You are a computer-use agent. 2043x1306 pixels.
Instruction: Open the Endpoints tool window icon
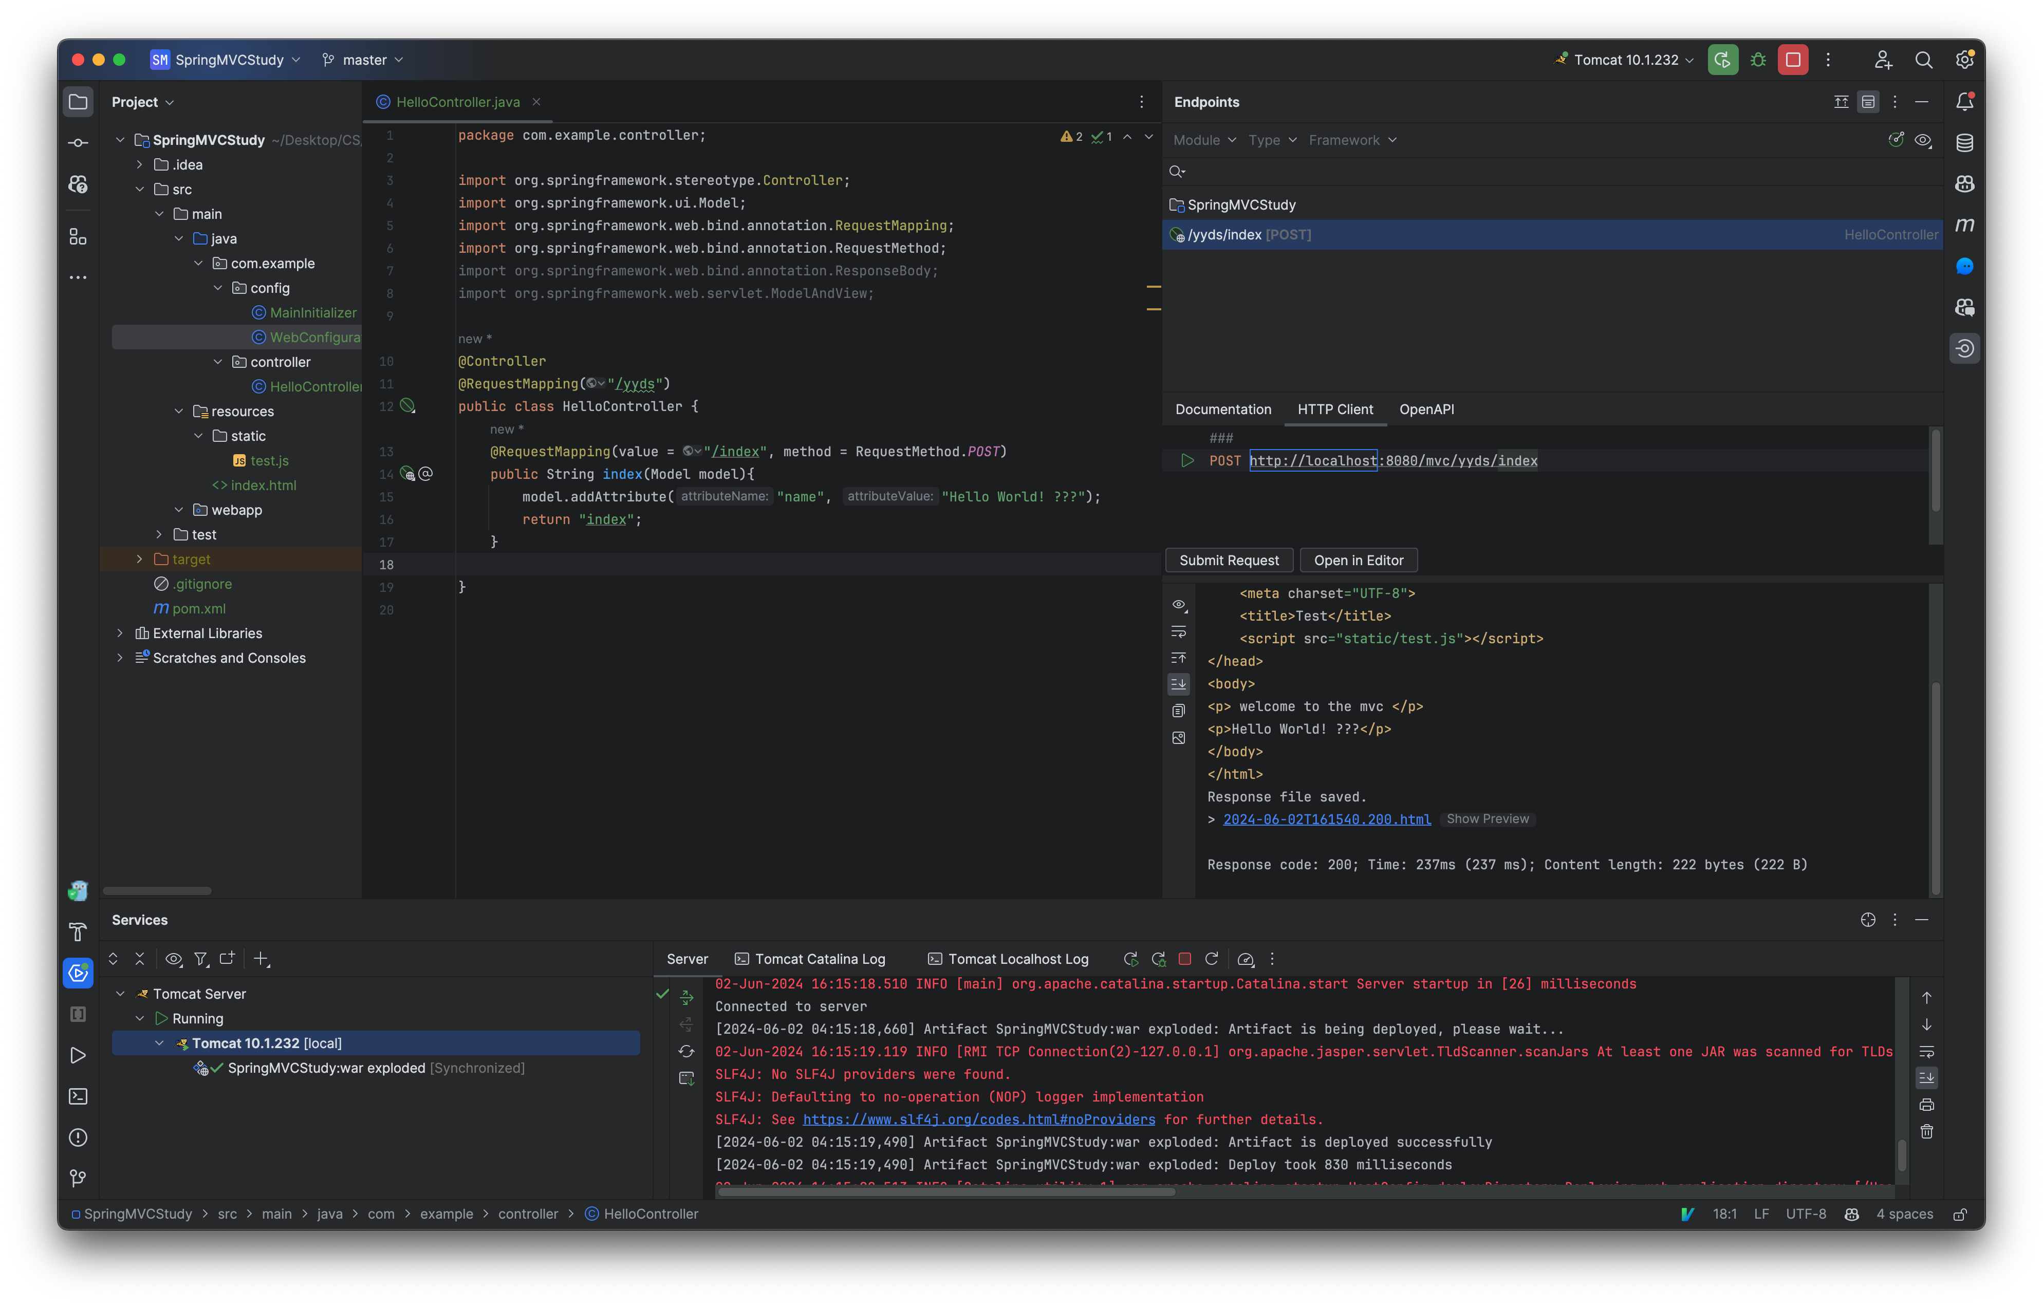pos(1965,348)
